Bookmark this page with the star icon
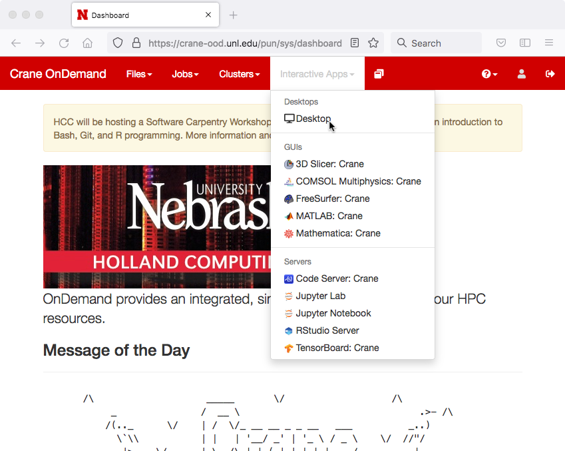 [373, 43]
